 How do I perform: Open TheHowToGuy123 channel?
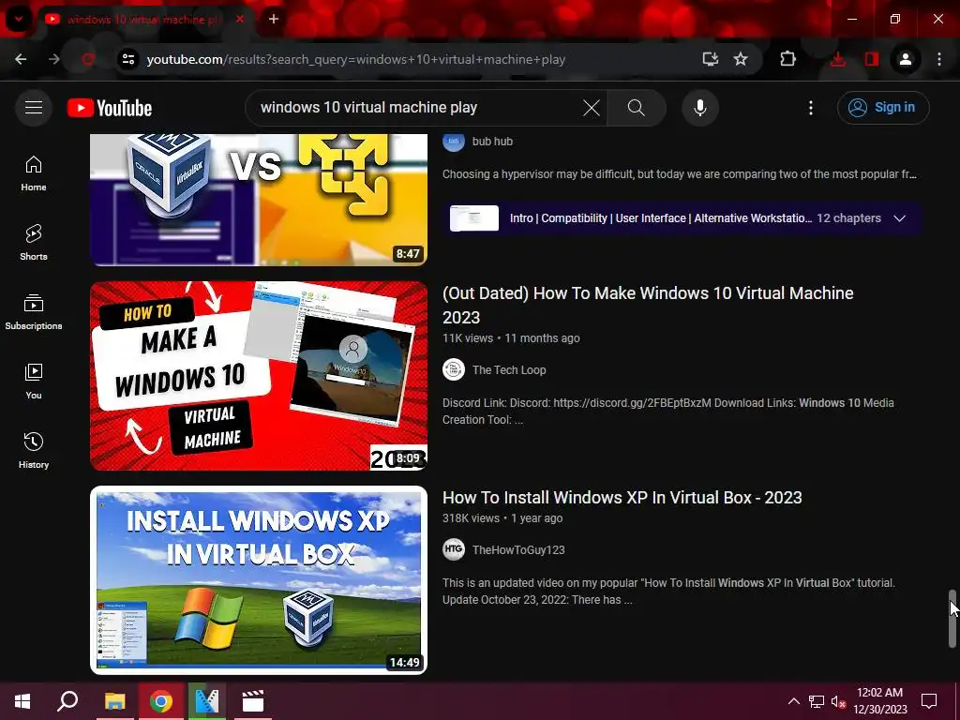[x=518, y=549]
